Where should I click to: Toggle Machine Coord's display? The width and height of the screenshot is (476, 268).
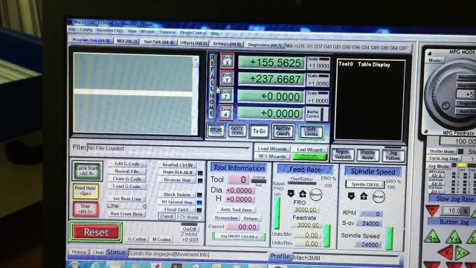click(283, 131)
